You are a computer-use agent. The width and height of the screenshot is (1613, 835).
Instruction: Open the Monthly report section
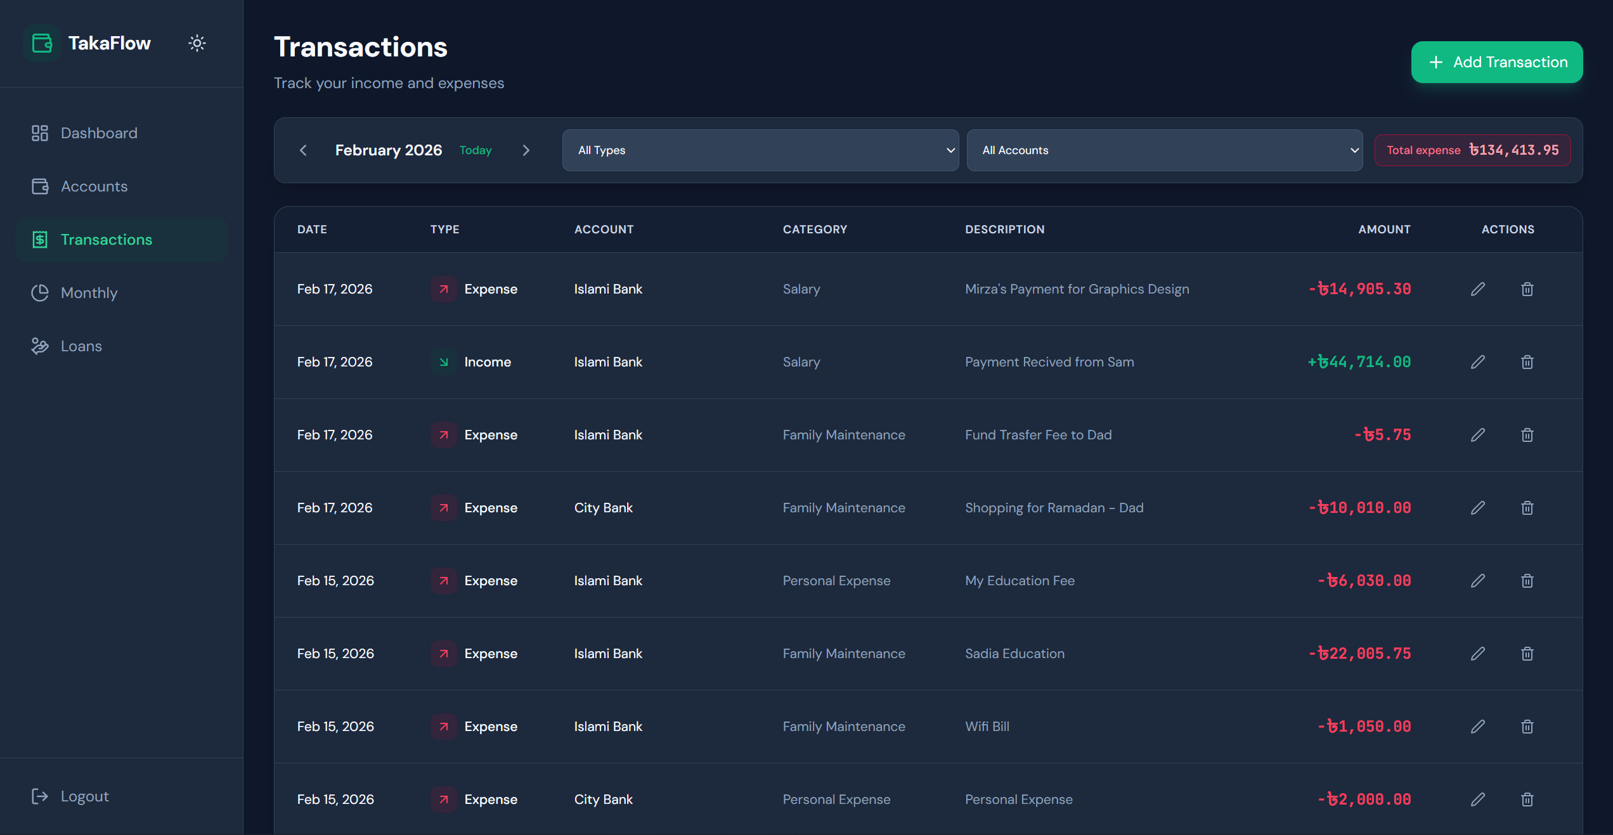tap(89, 293)
